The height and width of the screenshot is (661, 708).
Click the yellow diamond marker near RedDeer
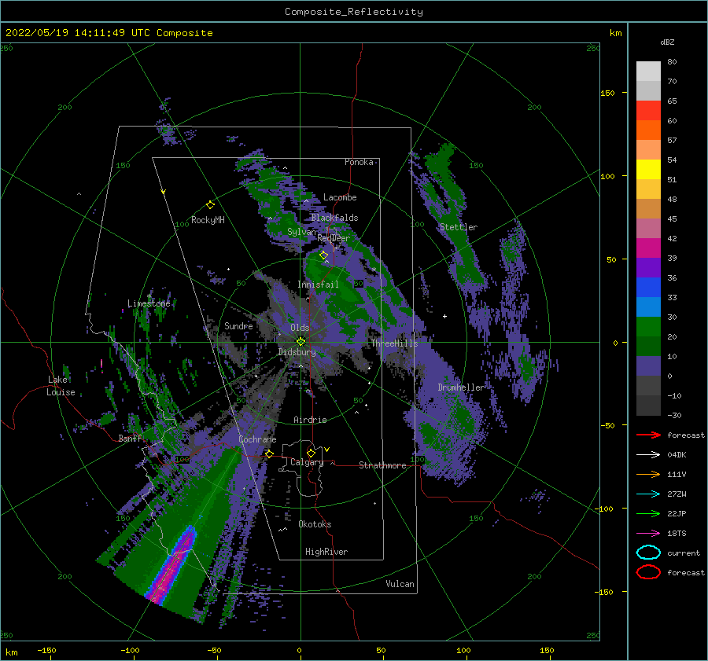coord(324,255)
